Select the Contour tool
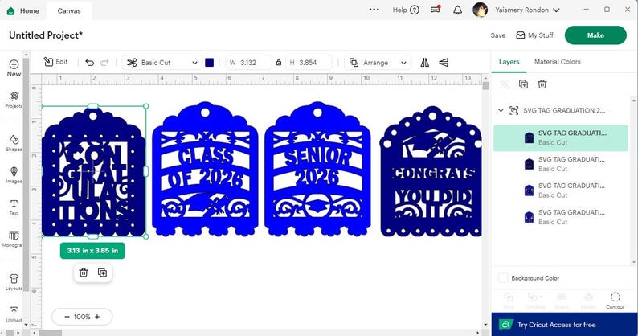 [x=615, y=301]
